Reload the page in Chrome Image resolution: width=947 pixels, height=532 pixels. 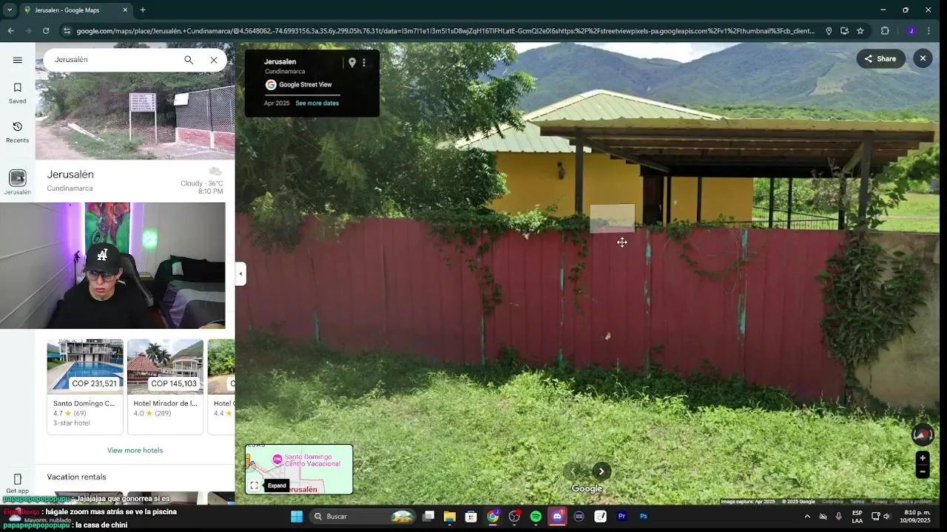(46, 31)
